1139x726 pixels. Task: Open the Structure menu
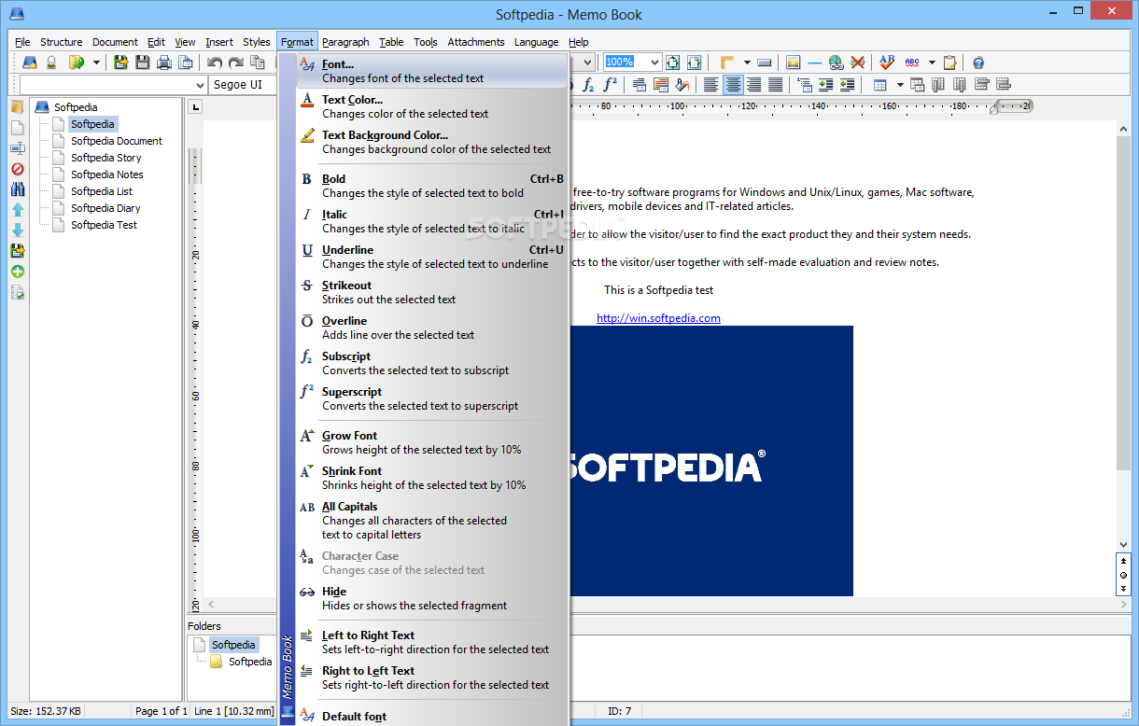tap(61, 42)
